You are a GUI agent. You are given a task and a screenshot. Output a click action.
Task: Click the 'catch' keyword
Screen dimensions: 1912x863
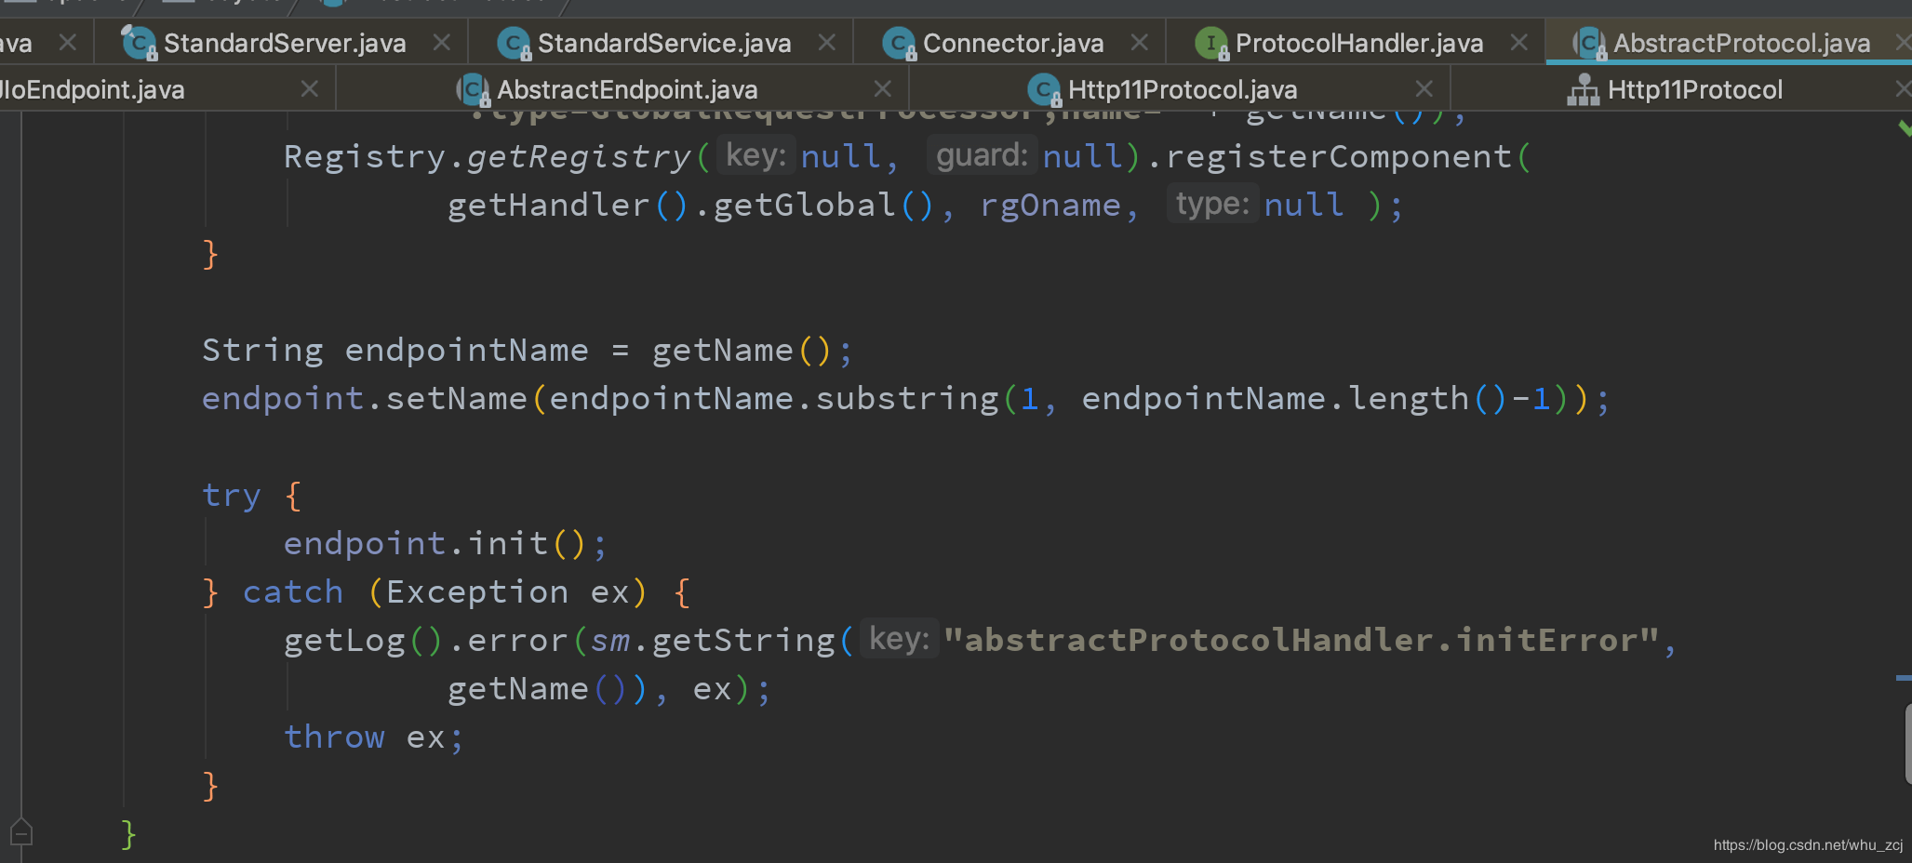[x=293, y=591]
